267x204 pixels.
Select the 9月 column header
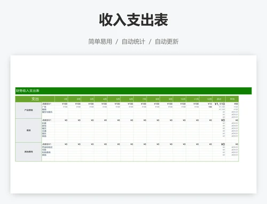(167, 99)
